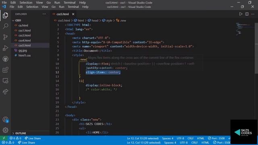This screenshot has width=258, height=145.
Task: Click html in the breadcrumb path
Action: [x=81, y=21]
